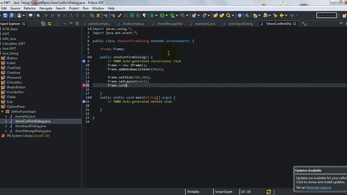
Task: Toggle Show Whitespace Characters pilcrow icon
Action: pos(144,15)
